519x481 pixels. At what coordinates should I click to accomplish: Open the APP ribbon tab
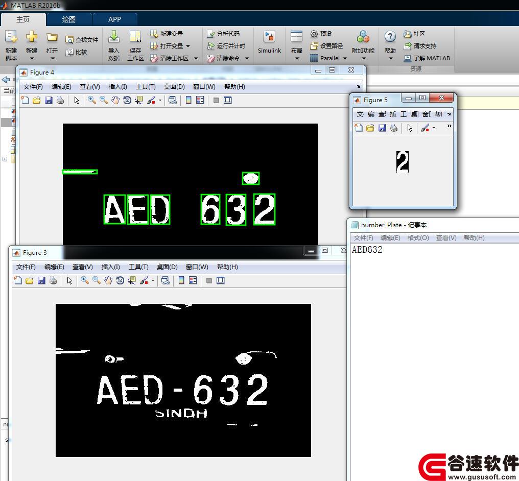pos(114,19)
